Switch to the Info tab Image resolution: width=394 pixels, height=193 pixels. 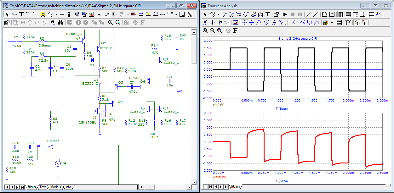coord(68,187)
